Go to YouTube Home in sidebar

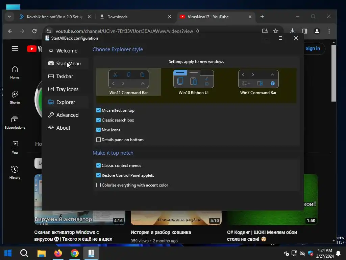pos(15,72)
